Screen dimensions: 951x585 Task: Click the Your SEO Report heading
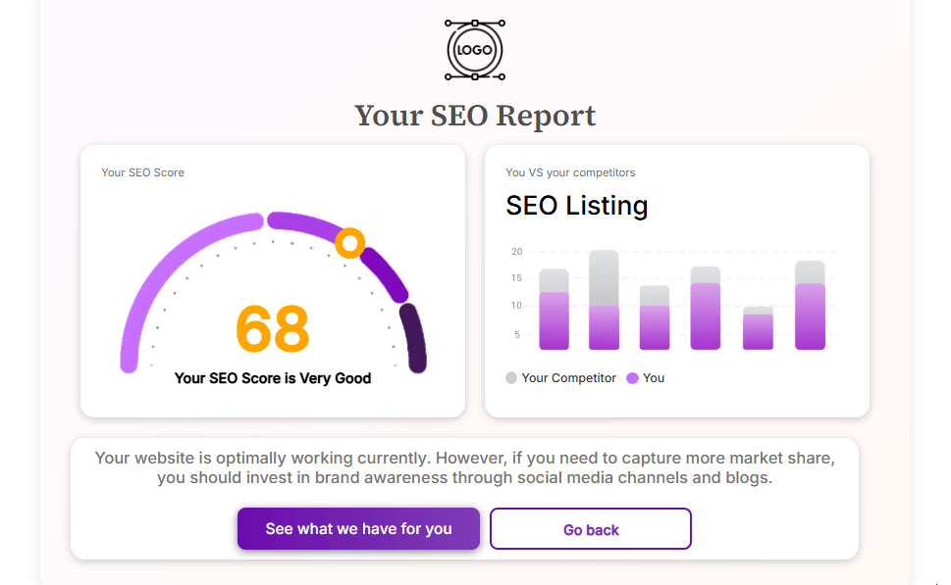point(474,115)
